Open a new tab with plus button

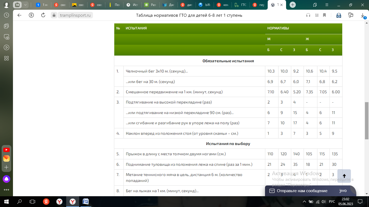pyautogui.click(x=293, y=5)
